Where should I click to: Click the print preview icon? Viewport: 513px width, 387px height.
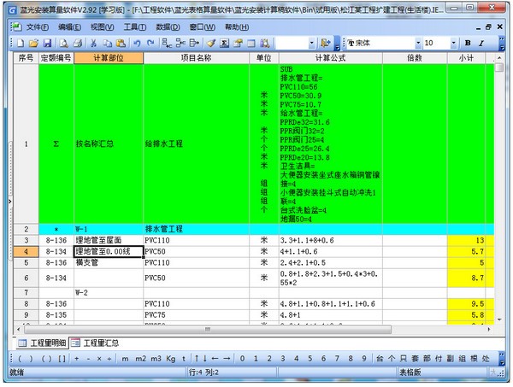(64, 43)
